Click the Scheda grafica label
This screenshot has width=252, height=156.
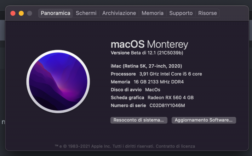[x=128, y=98]
